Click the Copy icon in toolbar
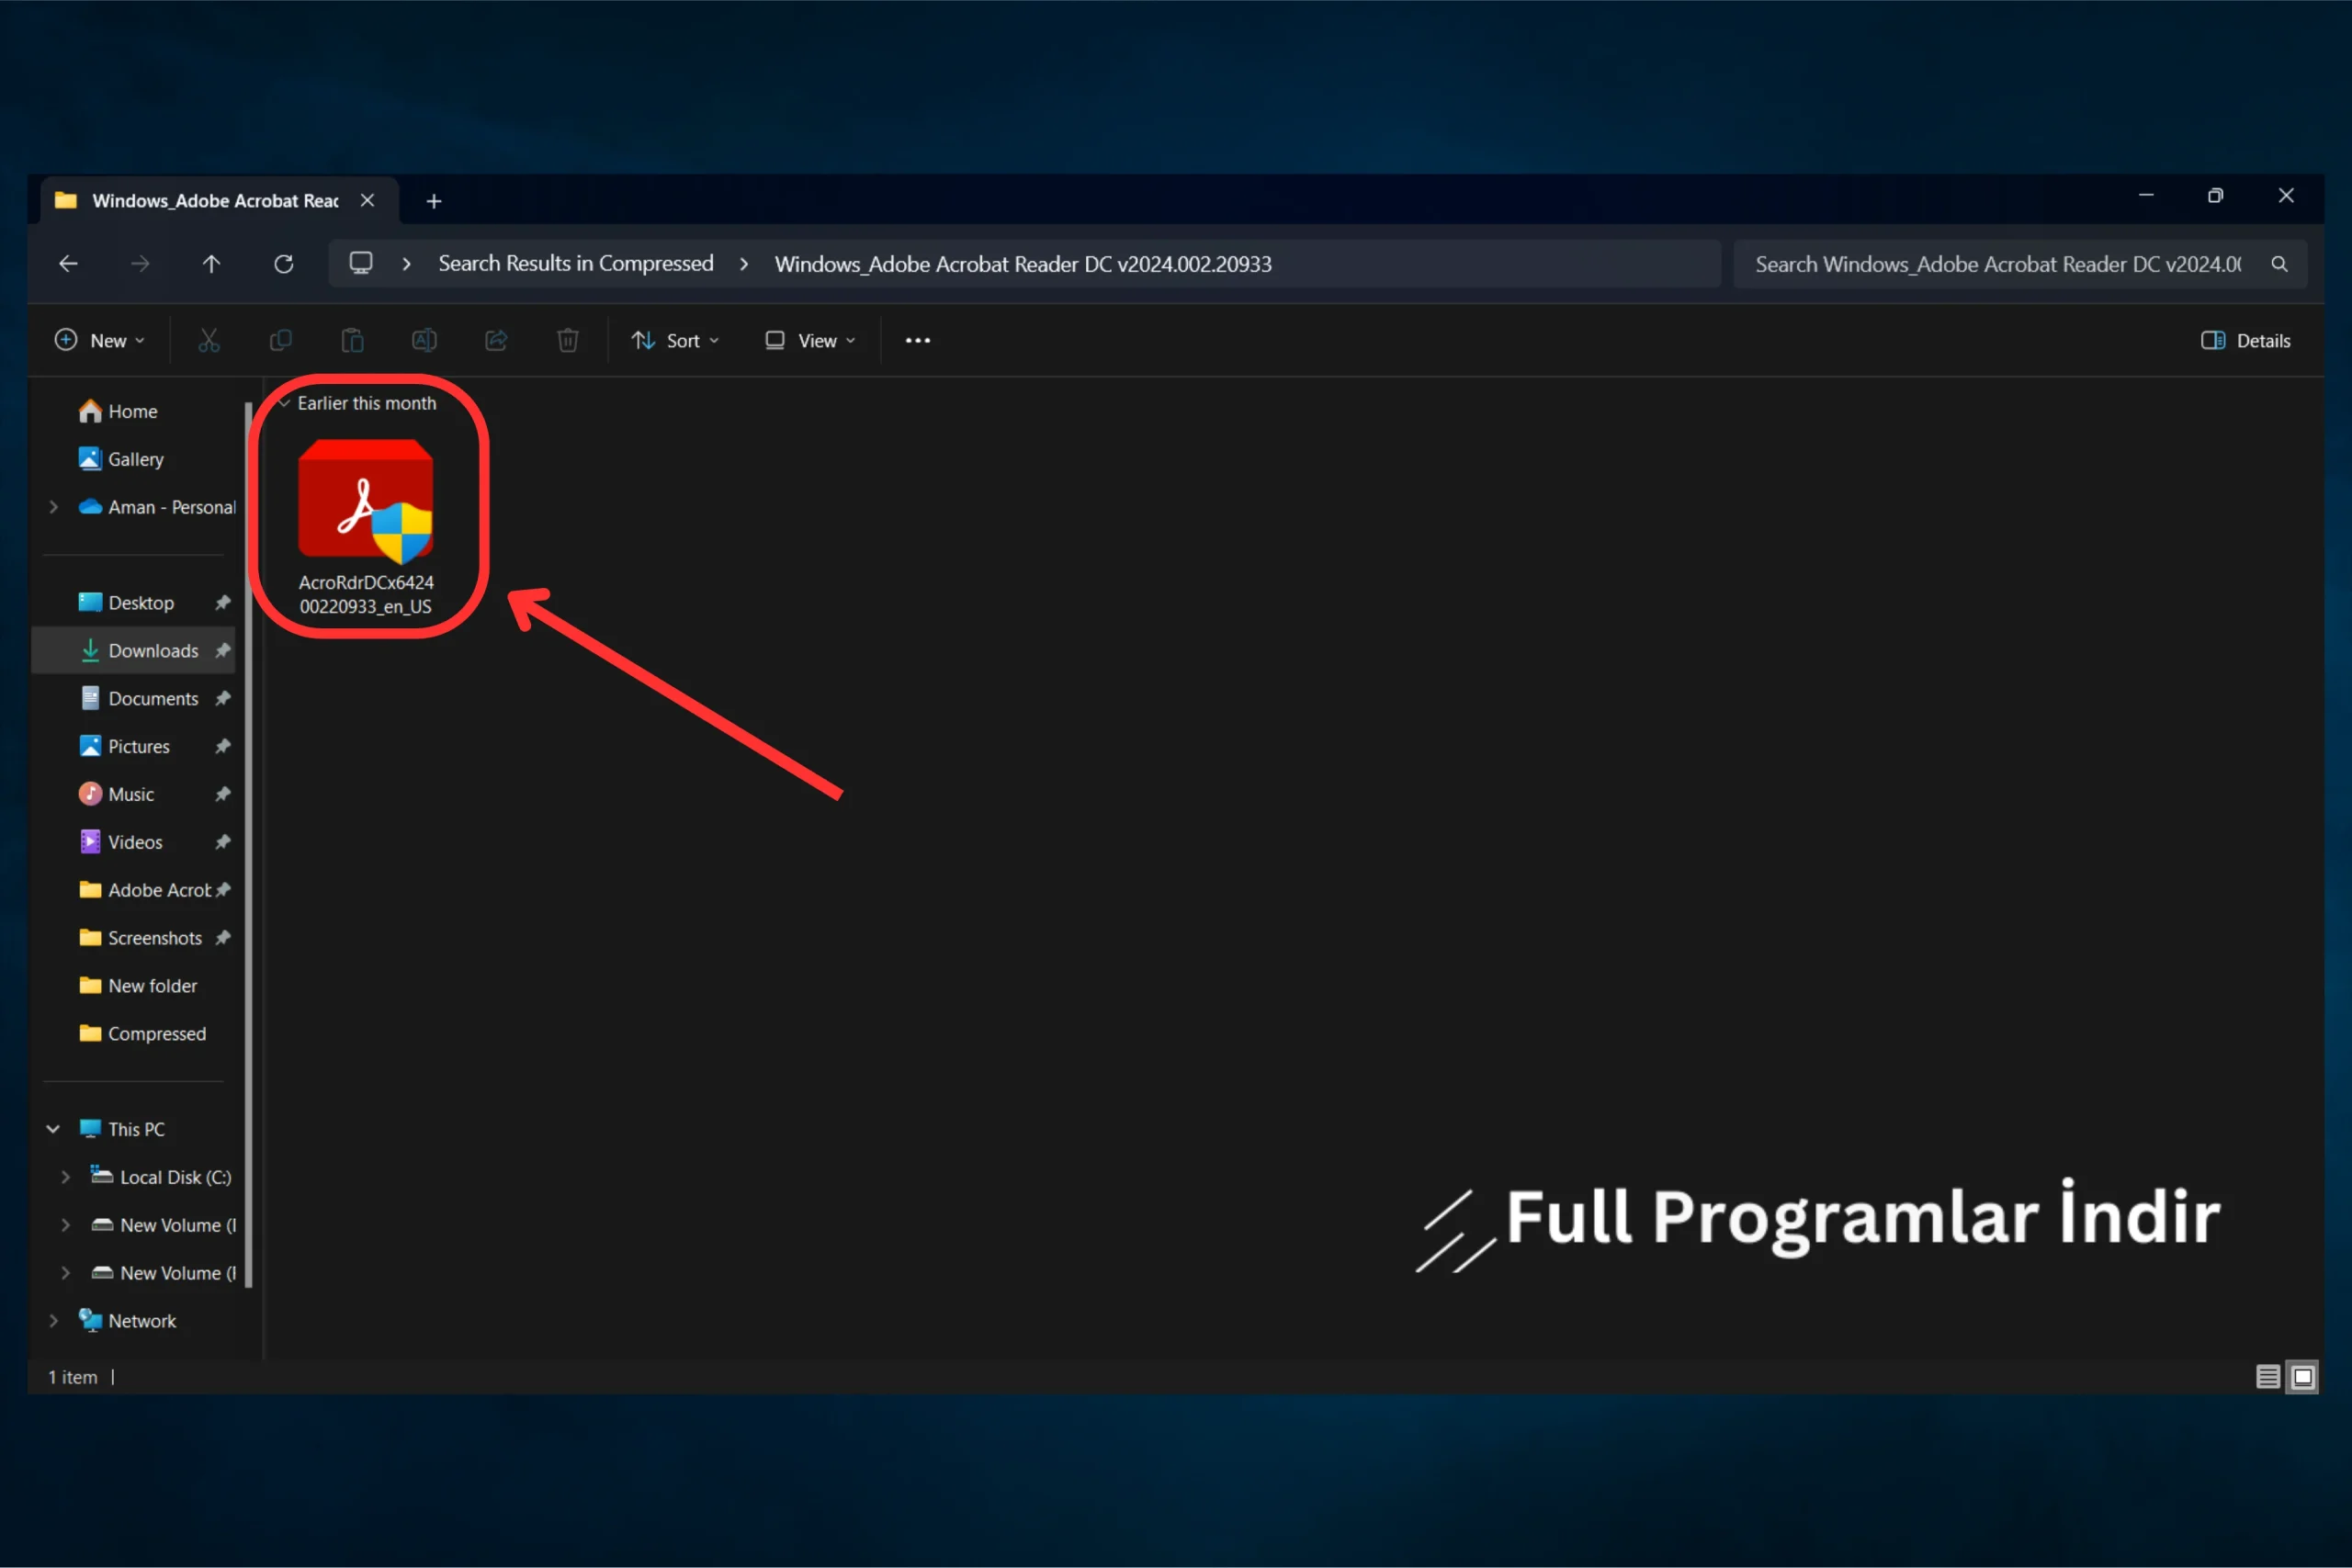This screenshot has height=1568, width=2352. tap(281, 341)
